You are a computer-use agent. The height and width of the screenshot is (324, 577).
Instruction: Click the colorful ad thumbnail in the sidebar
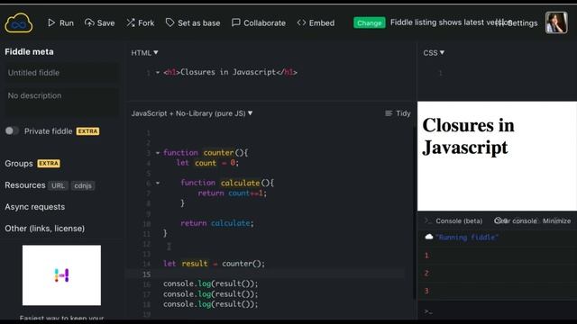[x=61, y=275]
